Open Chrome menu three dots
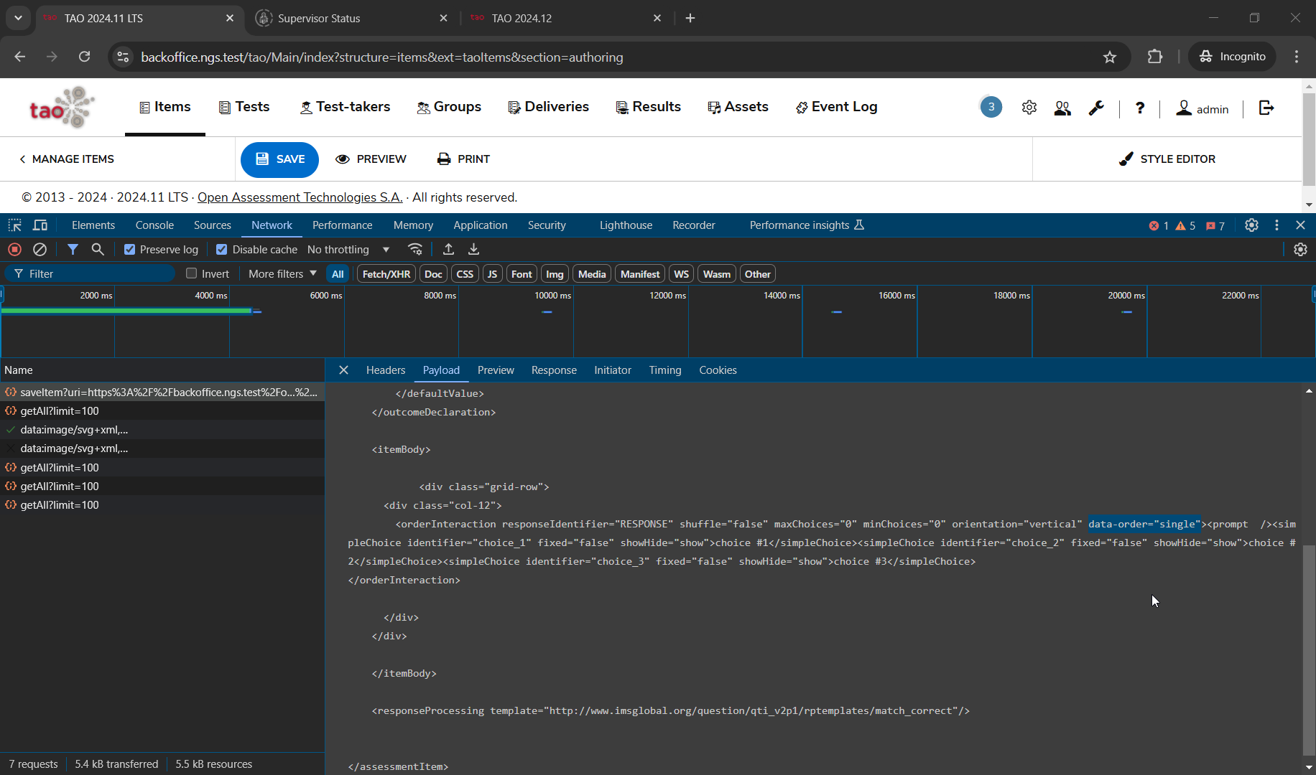 1297,57
